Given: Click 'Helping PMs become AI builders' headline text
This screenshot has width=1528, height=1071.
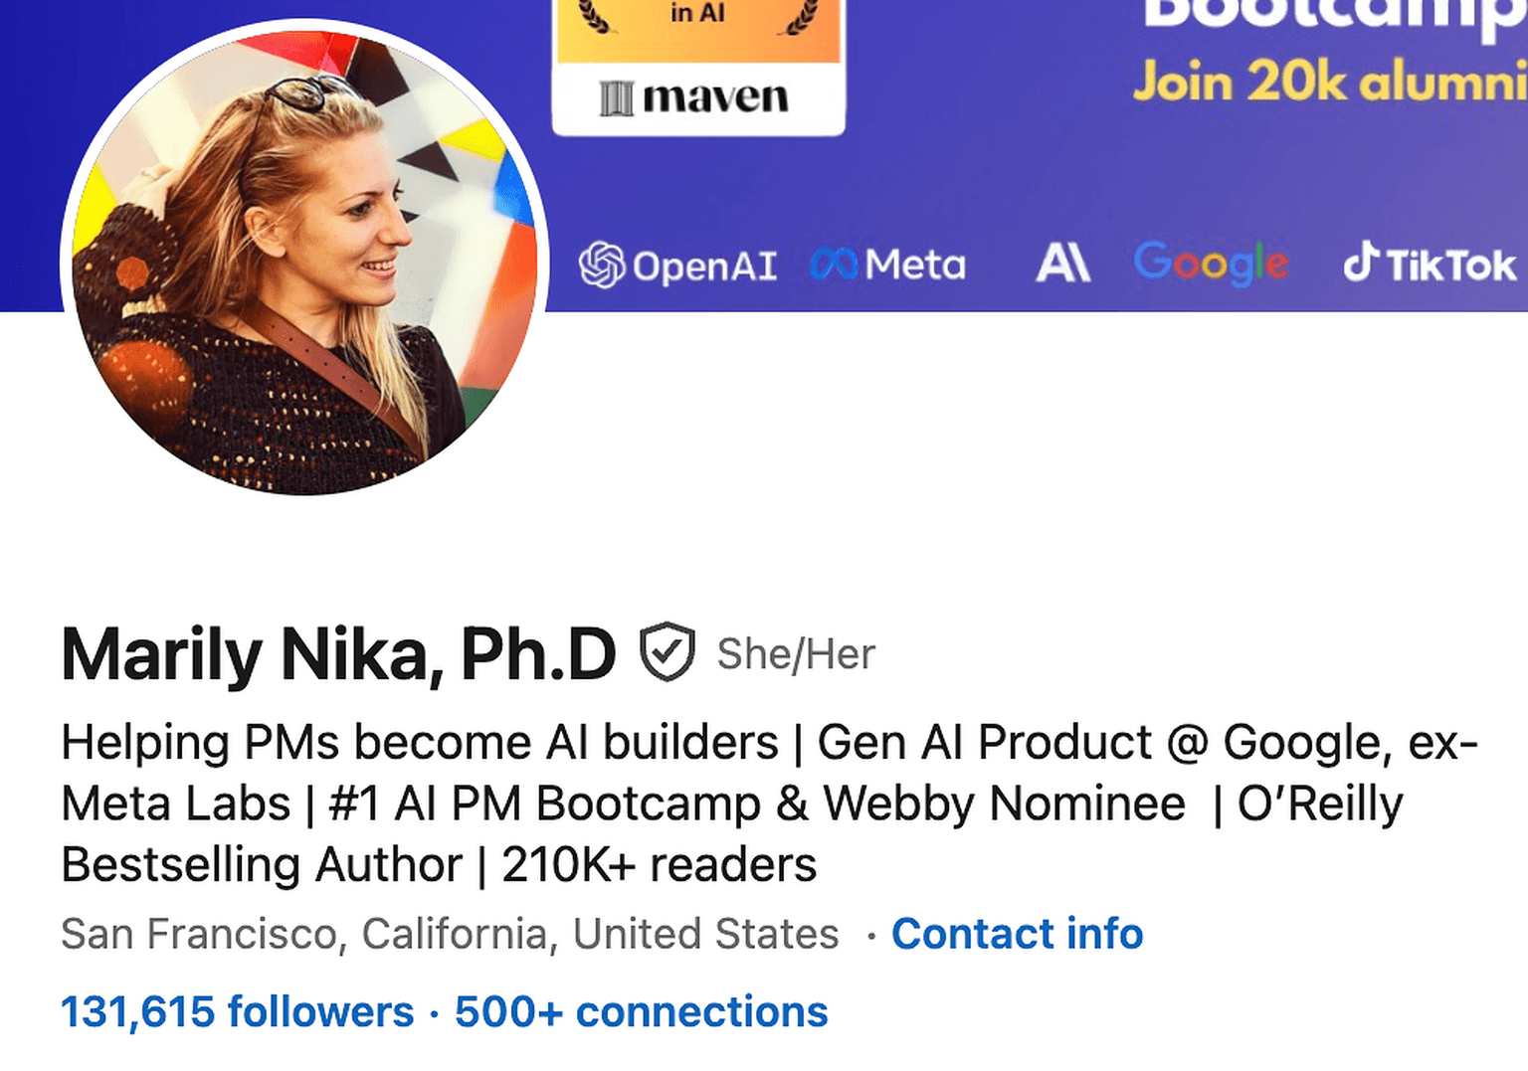Looking at the screenshot, I should pos(419,743).
